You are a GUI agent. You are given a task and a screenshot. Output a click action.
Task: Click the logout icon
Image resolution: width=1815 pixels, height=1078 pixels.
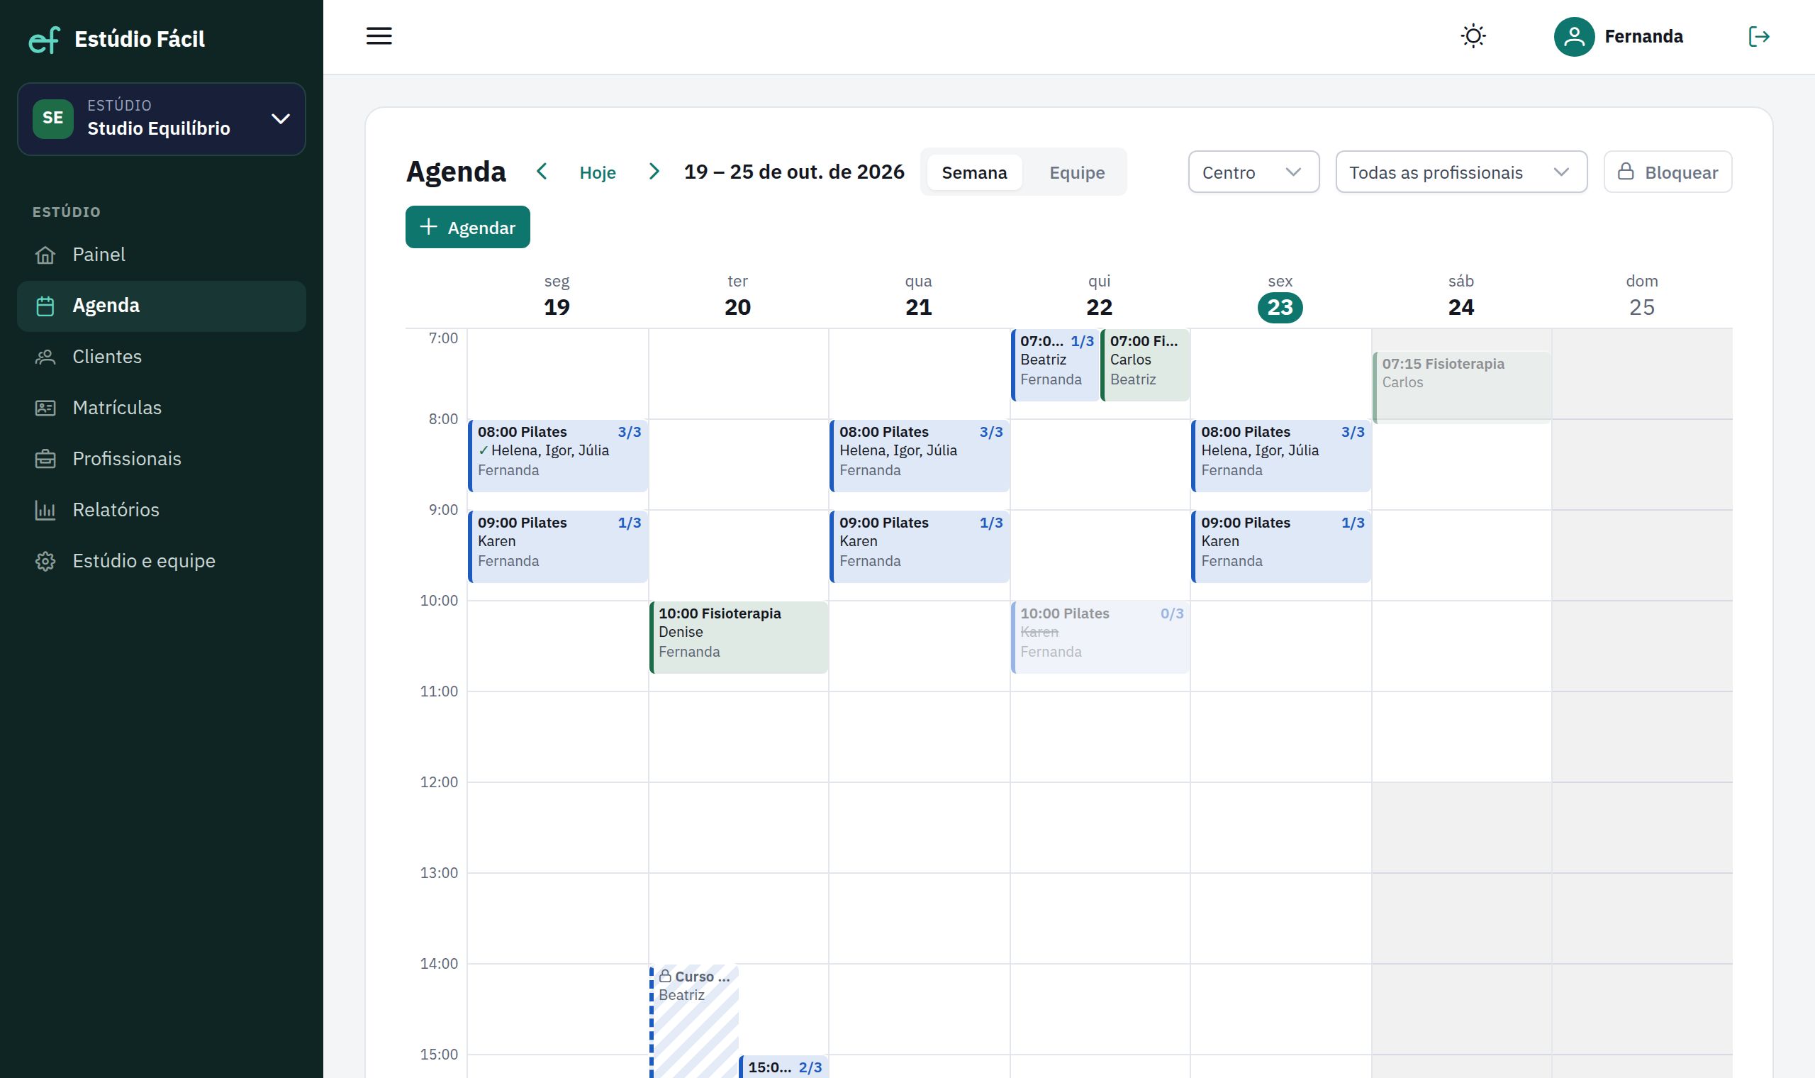1758,36
